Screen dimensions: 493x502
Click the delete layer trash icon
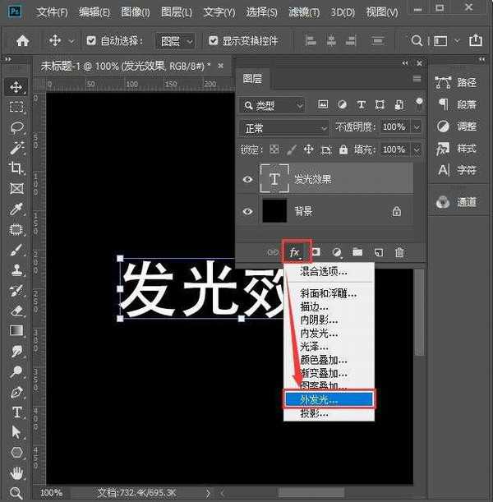coord(399,252)
